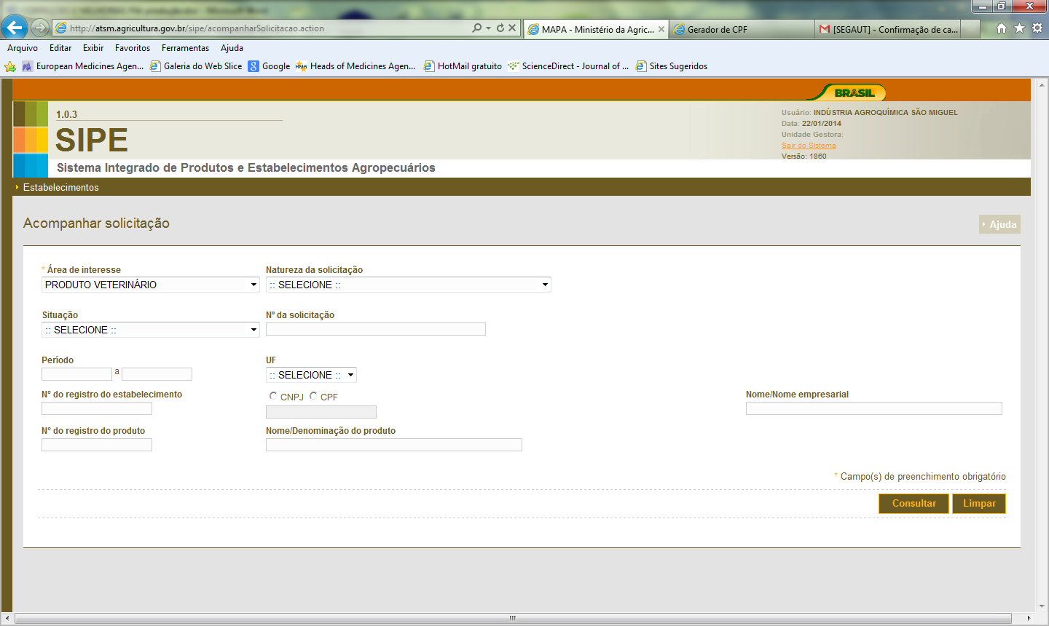Open the Editar menu

60,48
